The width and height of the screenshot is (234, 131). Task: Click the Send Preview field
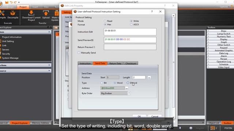click(130, 40)
